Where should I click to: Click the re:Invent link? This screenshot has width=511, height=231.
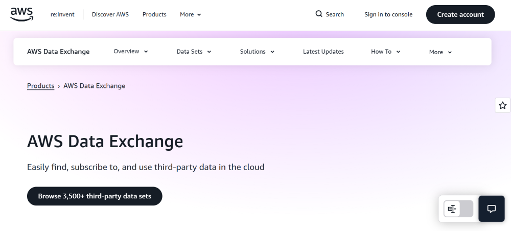click(x=62, y=14)
